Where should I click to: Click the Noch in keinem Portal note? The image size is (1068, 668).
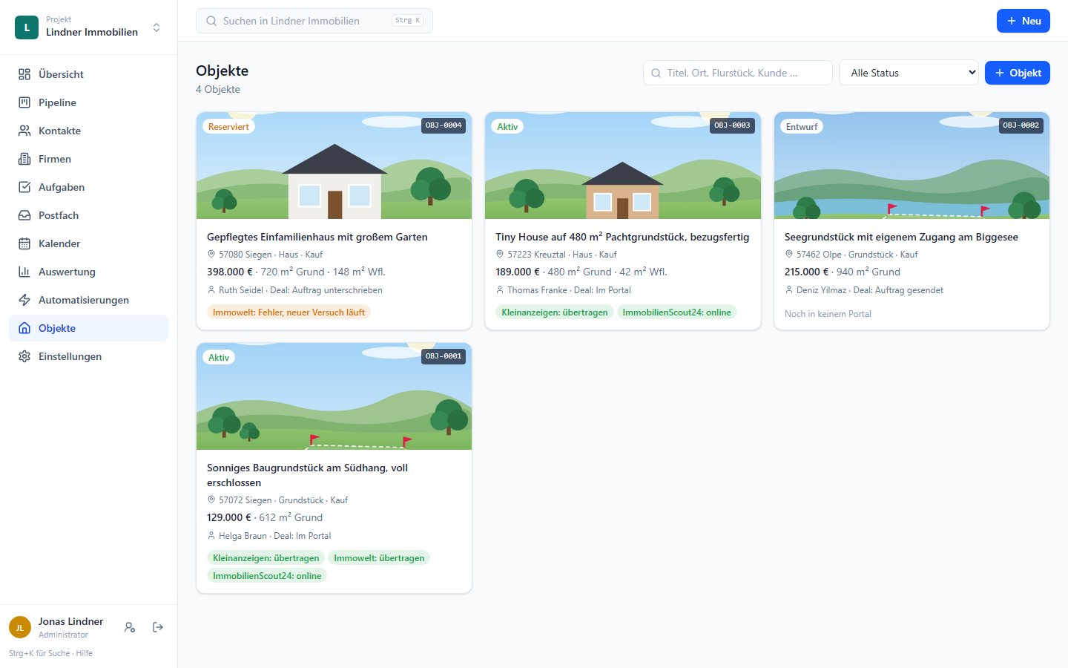(x=828, y=314)
